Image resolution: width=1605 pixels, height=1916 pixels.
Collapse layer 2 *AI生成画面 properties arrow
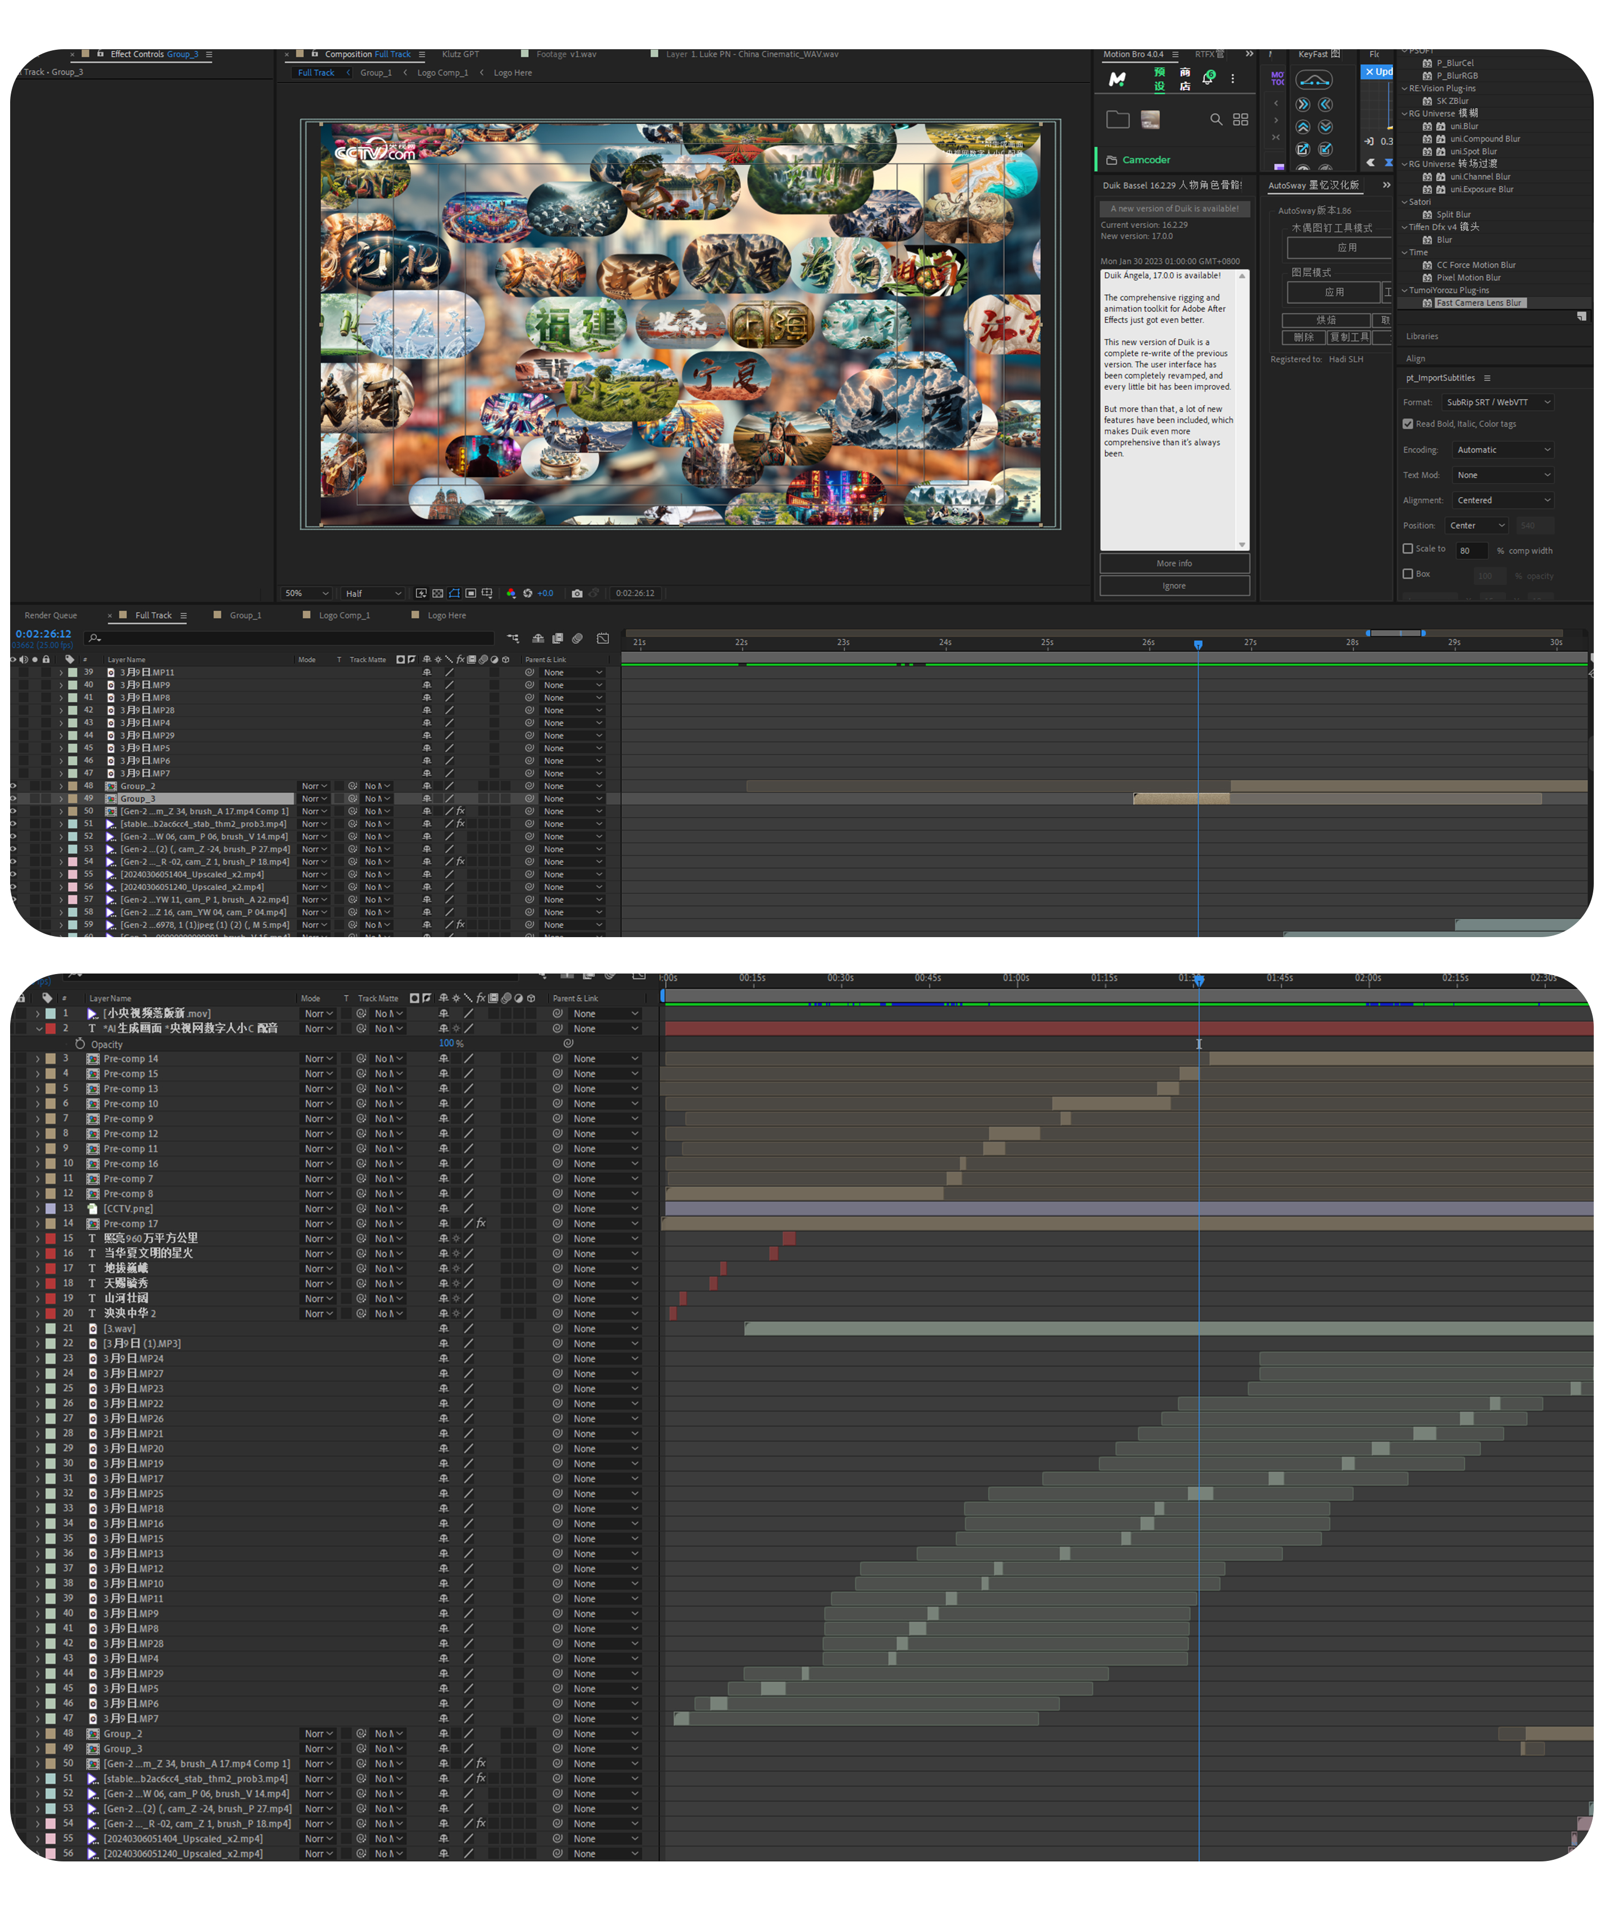pyautogui.click(x=39, y=1028)
